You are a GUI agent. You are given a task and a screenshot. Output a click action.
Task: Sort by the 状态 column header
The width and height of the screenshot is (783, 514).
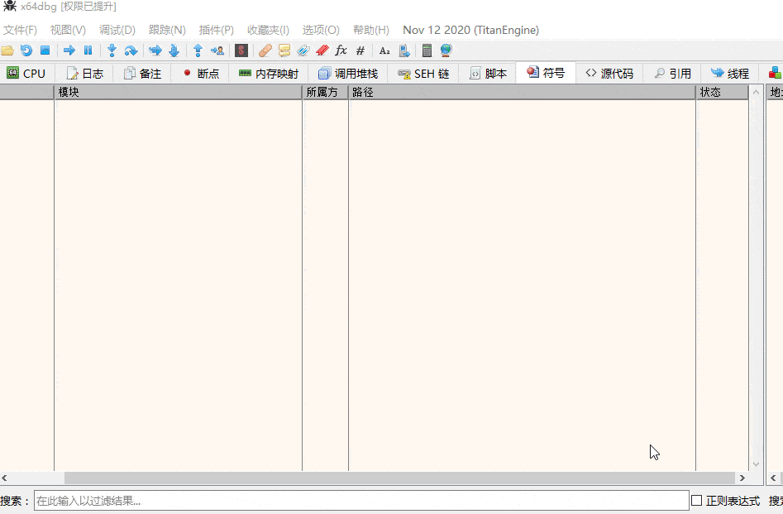click(722, 92)
